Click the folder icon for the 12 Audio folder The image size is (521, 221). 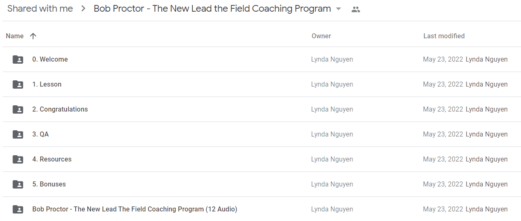pyautogui.click(x=18, y=209)
